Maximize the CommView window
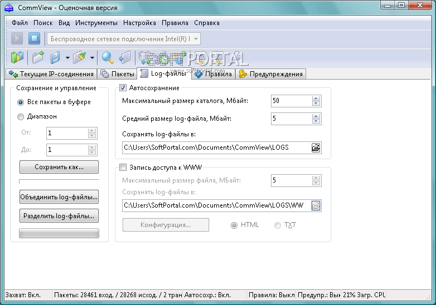 [401, 5]
